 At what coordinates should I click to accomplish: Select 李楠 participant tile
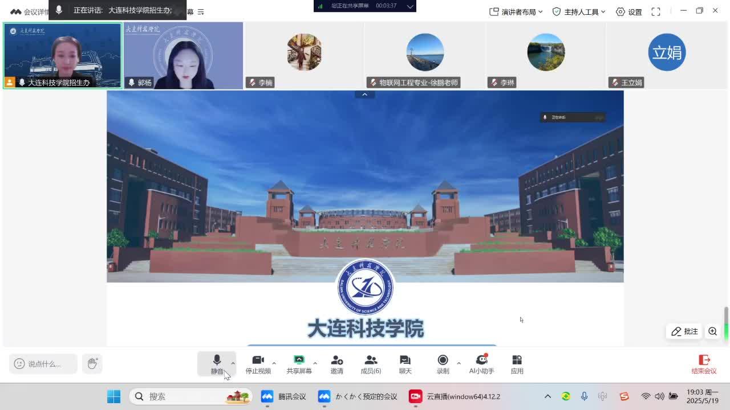(304, 56)
